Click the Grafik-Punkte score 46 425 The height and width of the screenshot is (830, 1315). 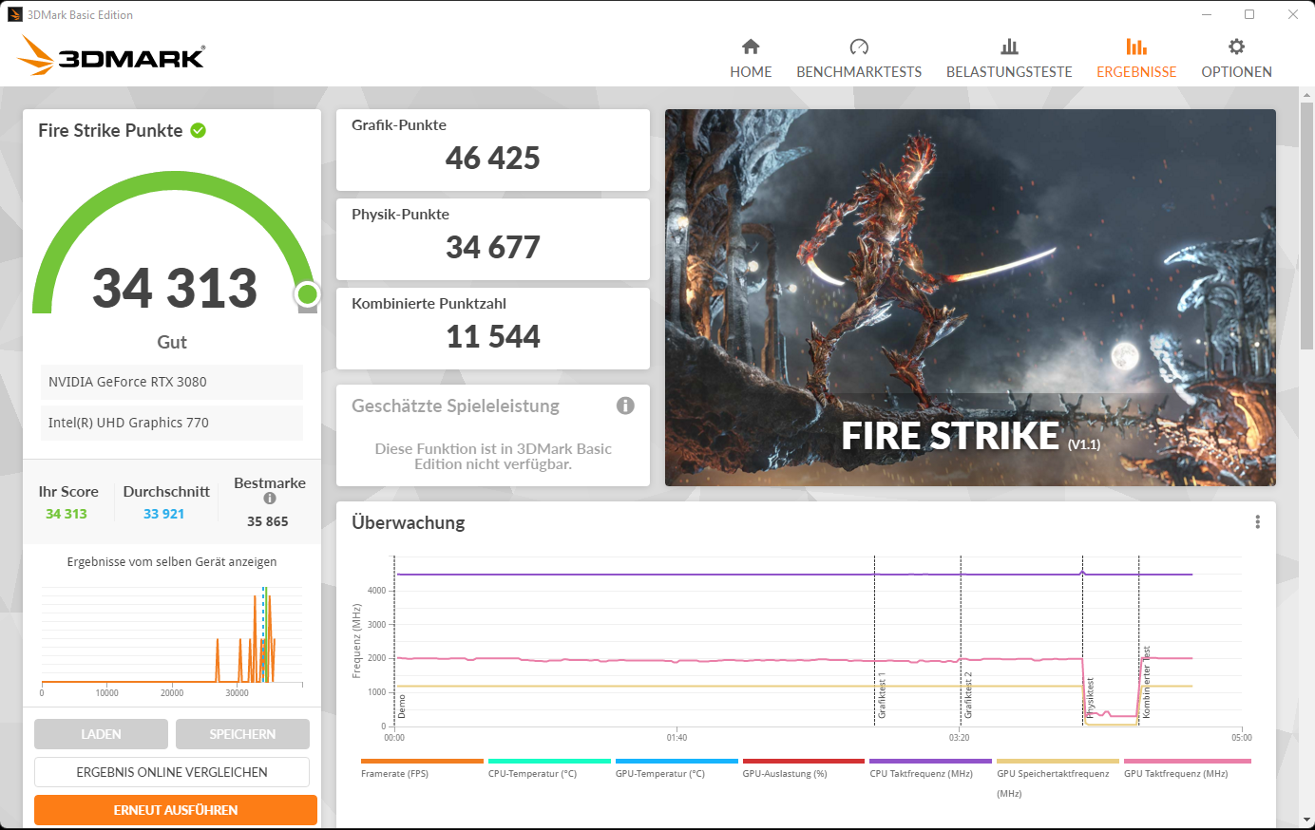click(x=493, y=158)
